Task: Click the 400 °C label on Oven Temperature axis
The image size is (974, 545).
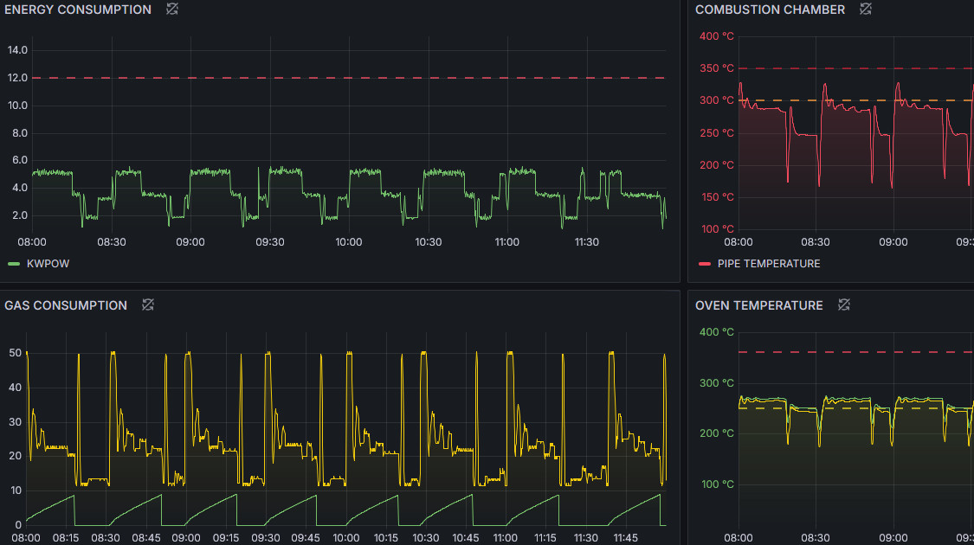Action: (716, 332)
